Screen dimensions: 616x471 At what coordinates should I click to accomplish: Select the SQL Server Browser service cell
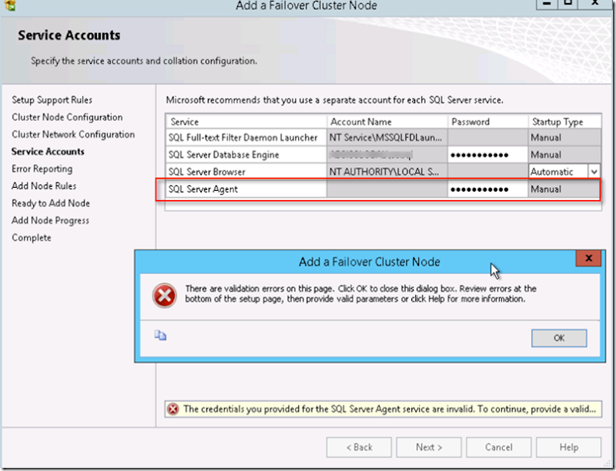pos(246,172)
